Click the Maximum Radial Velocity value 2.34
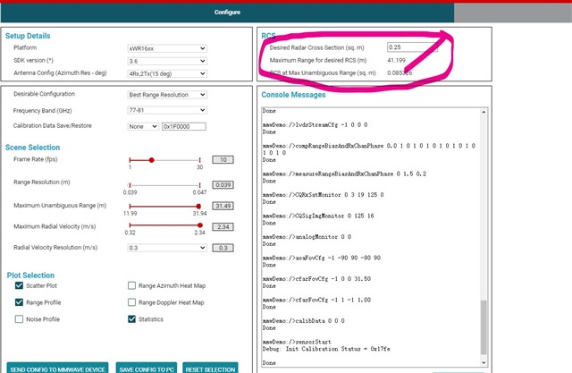This screenshot has height=373, width=572. [223, 226]
